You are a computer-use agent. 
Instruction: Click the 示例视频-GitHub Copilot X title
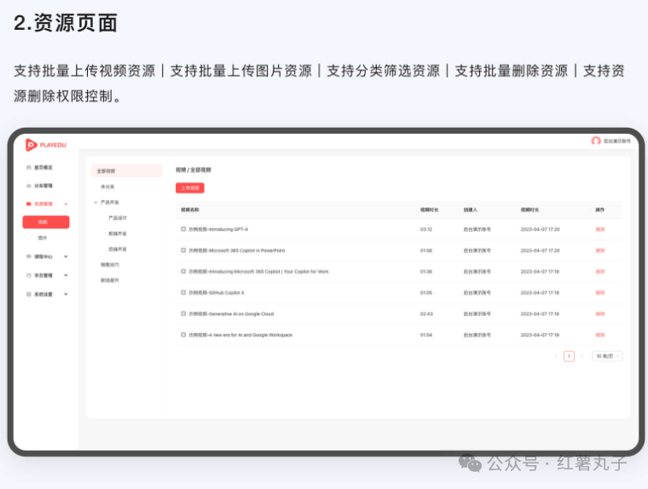tap(217, 292)
